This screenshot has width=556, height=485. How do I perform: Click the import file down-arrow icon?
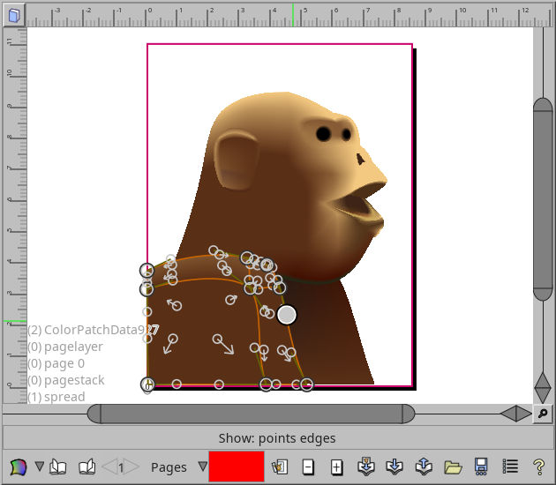[x=394, y=467]
